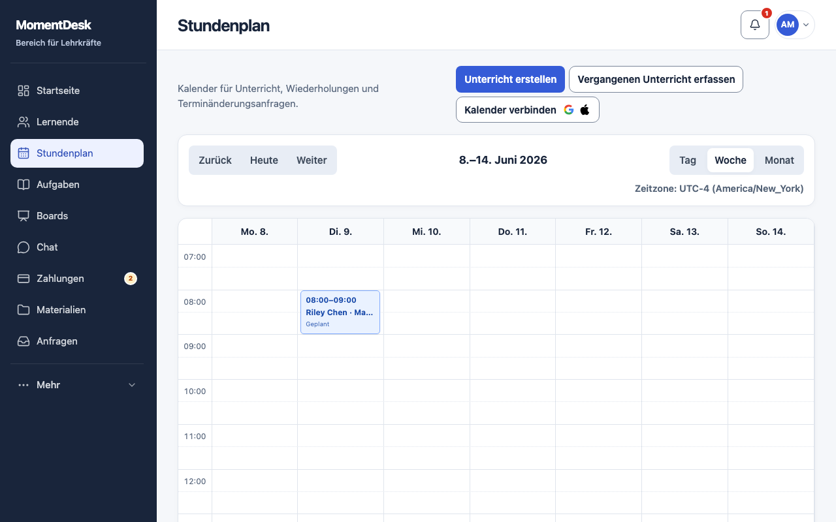Click Vergangenen Unterricht erfassen button

pyautogui.click(x=656, y=80)
